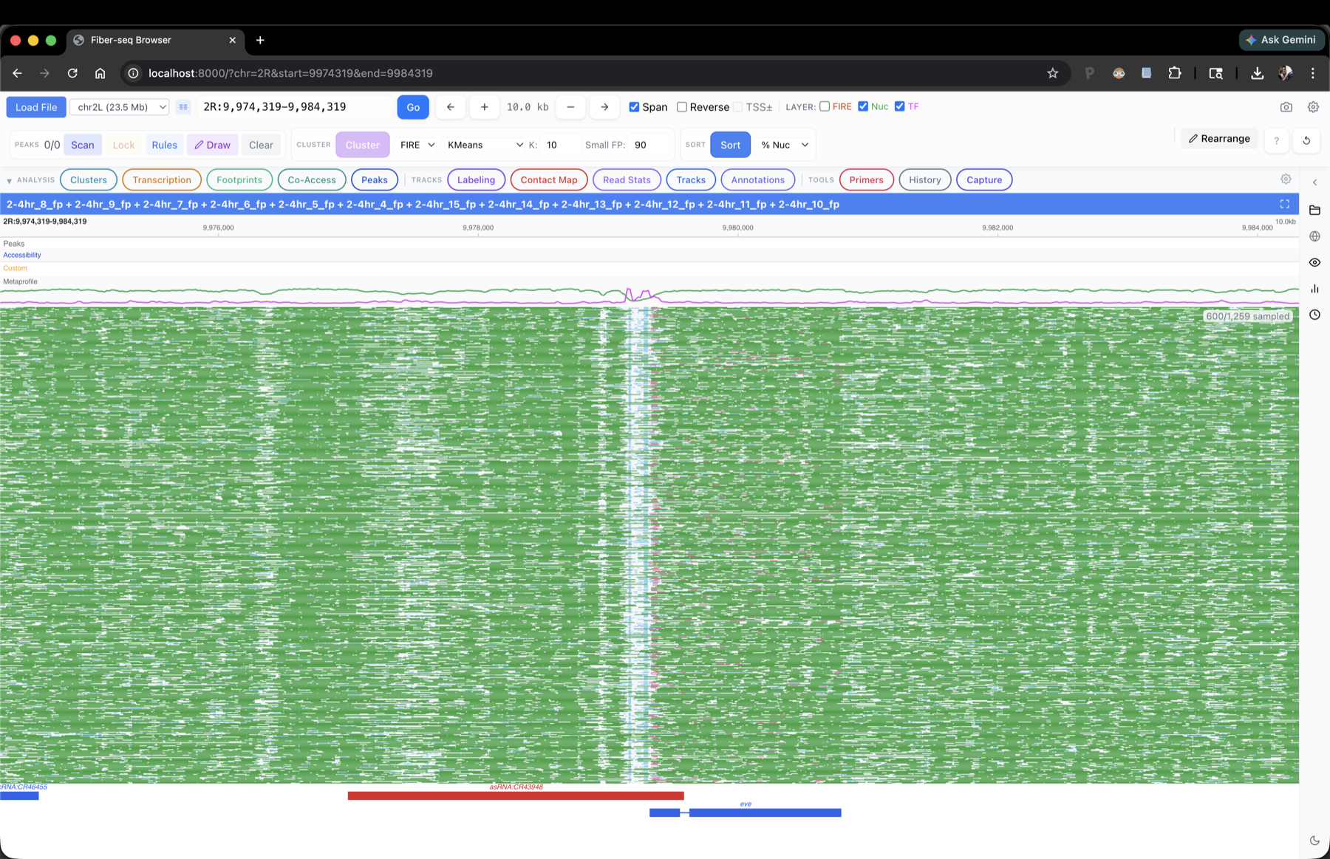The width and height of the screenshot is (1330, 859).
Task: Click the purple Cluster button
Action: click(x=363, y=145)
